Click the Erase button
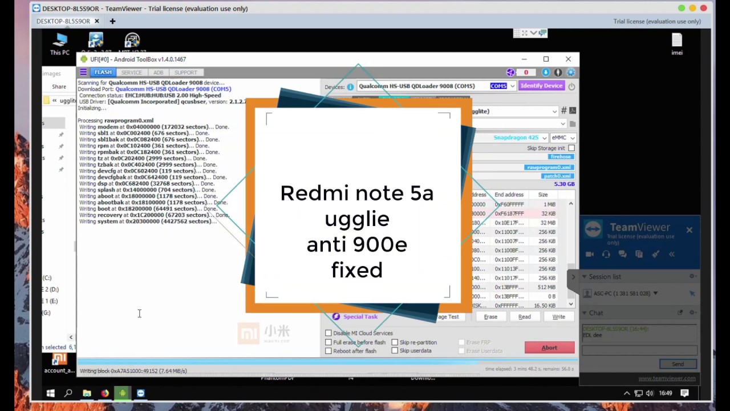Image resolution: width=730 pixels, height=411 pixels. point(490,317)
